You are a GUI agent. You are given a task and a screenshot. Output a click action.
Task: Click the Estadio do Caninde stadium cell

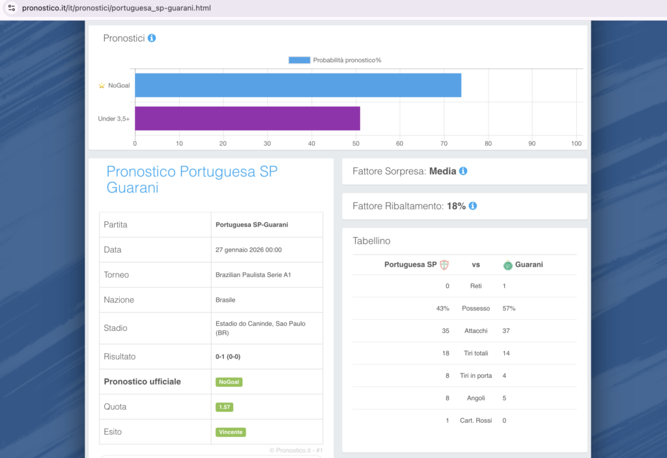tap(260, 328)
